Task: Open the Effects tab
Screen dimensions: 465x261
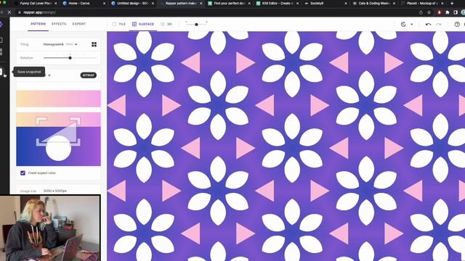Action: [x=59, y=24]
